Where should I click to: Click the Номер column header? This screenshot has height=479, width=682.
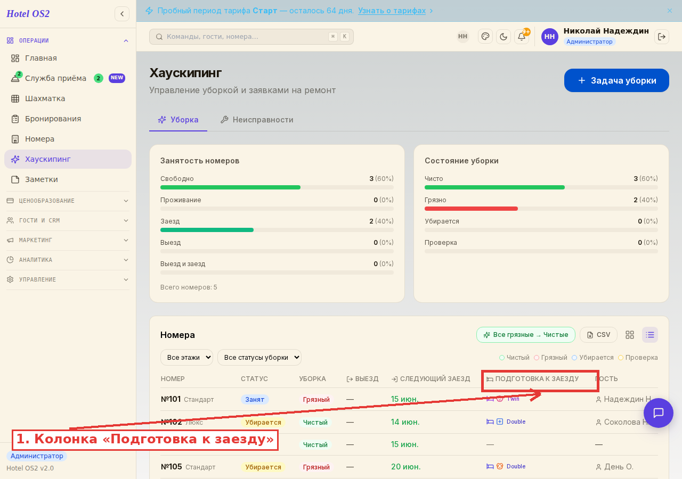point(173,379)
